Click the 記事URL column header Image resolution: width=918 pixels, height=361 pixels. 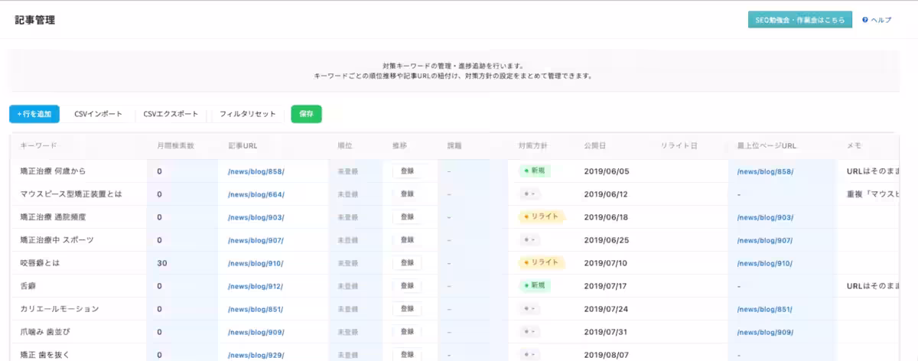pyautogui.click(x=242, y=145)
